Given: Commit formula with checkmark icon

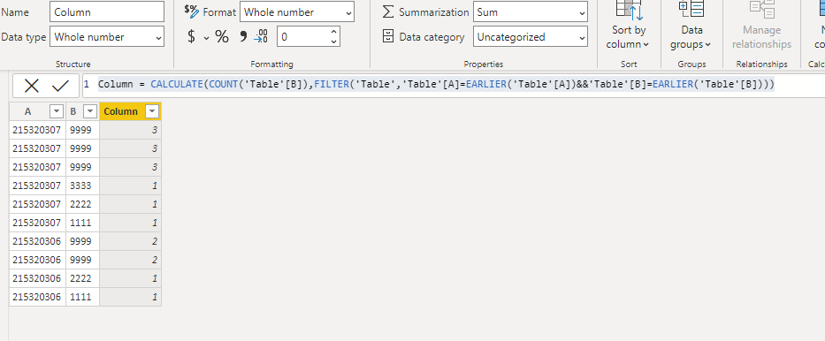Looking at the screenshot, I should (x=60, y=86).
